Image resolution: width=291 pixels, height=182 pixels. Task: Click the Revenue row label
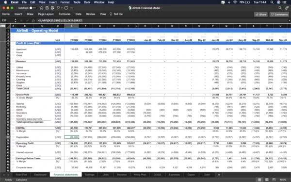(x=21, y=61)
